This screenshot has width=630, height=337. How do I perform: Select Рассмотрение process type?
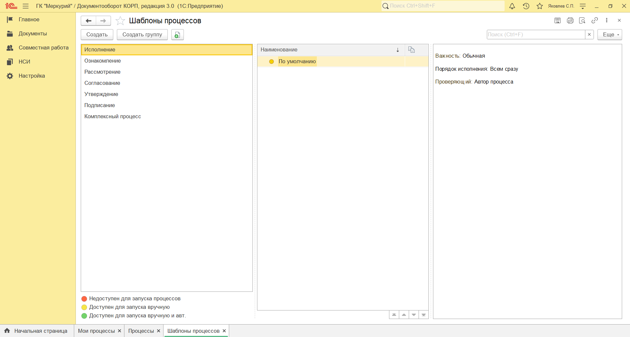coord(167,72)
